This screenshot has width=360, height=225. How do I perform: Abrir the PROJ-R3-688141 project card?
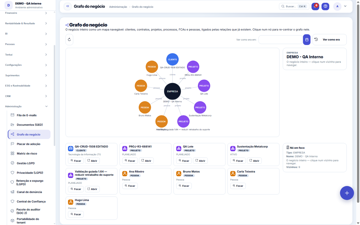(x=146, y=161)
